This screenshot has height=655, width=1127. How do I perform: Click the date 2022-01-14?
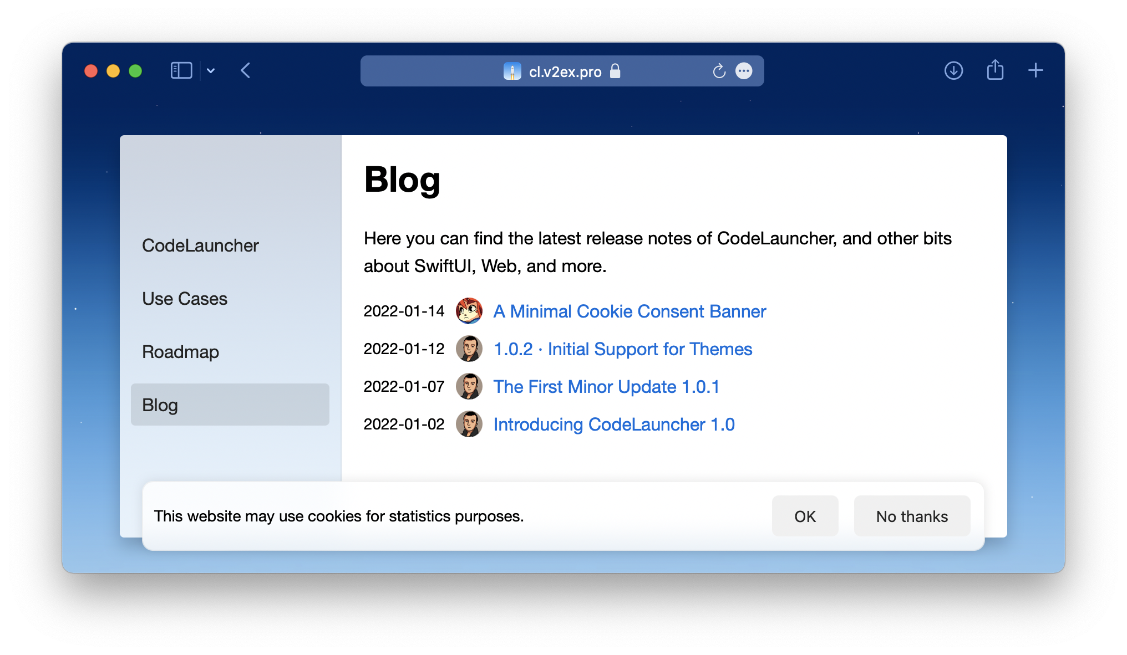click(404, 311)
